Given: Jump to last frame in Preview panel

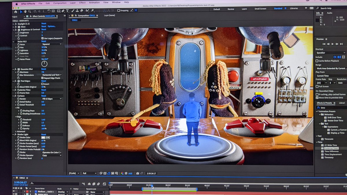Looking at the screenshot, I should (x=342, y=44).
